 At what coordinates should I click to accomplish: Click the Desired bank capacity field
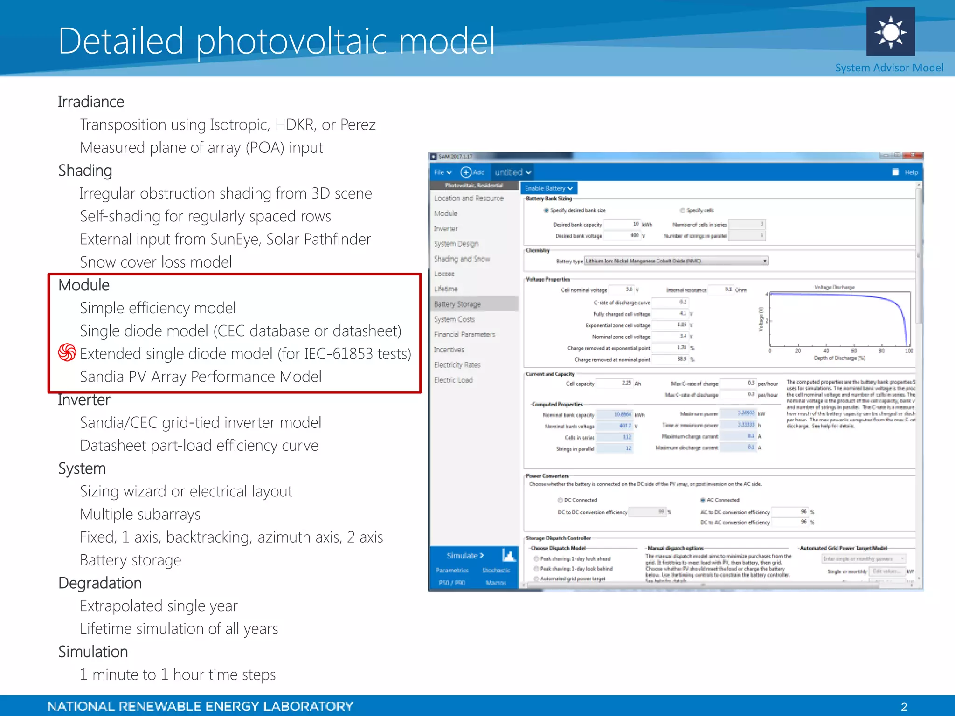click(x=622, y=224)
